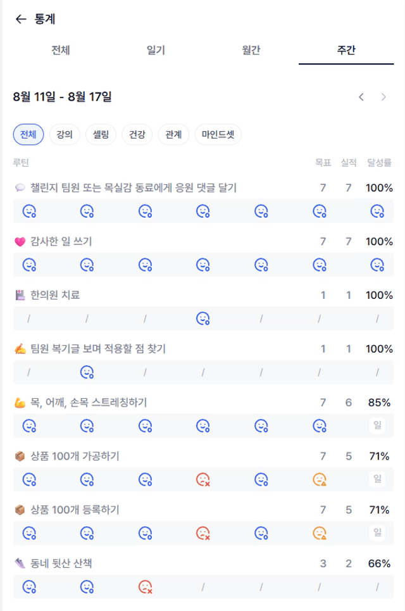Click the flexed arm icon for 스트레칭하기
405x611 pixels.
click(x=20, y=403)
